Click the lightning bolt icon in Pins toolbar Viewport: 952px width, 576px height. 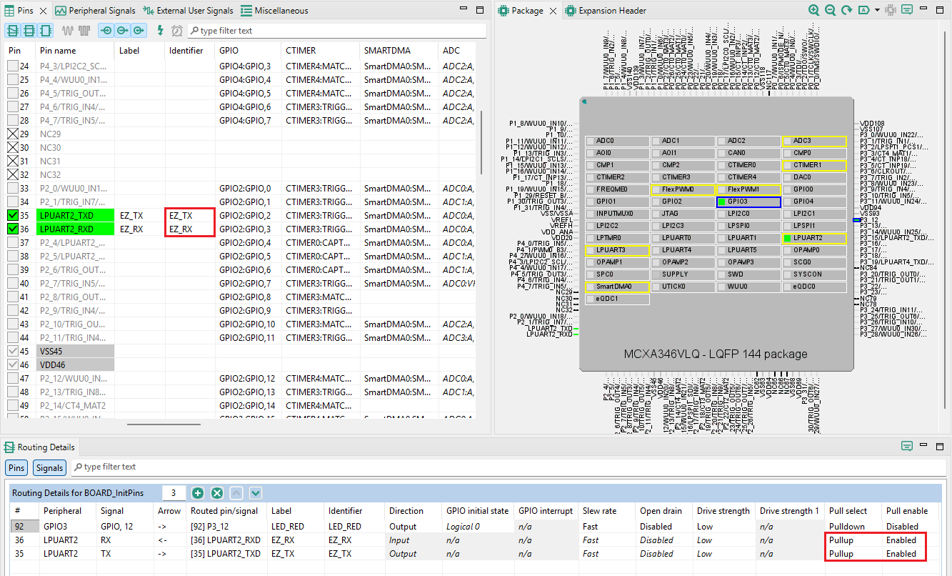click(160, 31)
